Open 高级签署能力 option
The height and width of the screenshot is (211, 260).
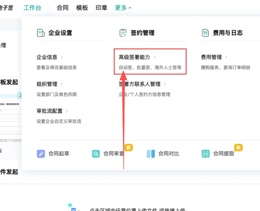click(134, 57)
